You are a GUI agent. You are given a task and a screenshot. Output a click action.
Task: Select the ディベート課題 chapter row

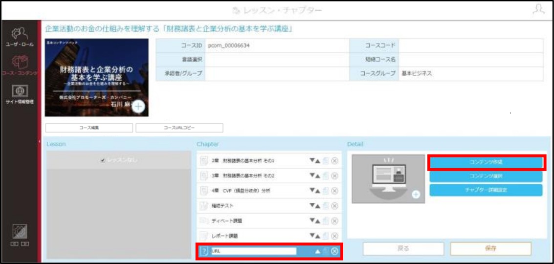[269, 221]
